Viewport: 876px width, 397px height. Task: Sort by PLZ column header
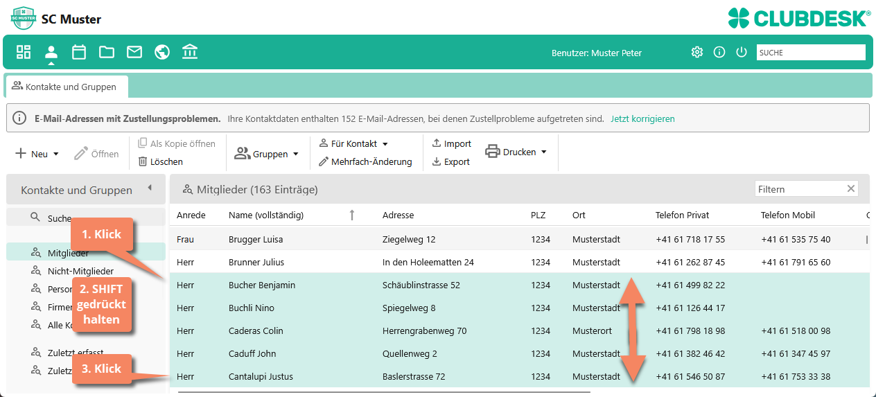coord(538,215)
